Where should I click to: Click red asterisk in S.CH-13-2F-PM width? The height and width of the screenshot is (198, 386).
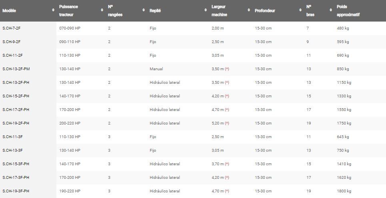pyautogui.click(x=227, y=69)
